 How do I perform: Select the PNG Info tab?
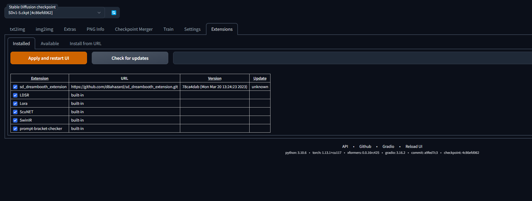(95, 29)
